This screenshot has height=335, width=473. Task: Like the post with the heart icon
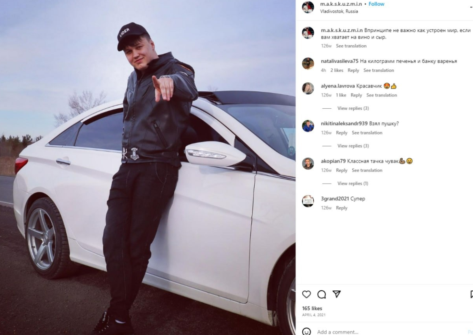[306, 294]
